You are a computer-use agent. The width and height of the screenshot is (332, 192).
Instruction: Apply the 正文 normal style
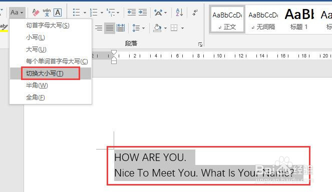click(x=227, y=19)
